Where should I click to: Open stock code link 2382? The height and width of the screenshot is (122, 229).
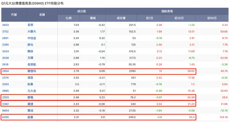coord(5,104)
